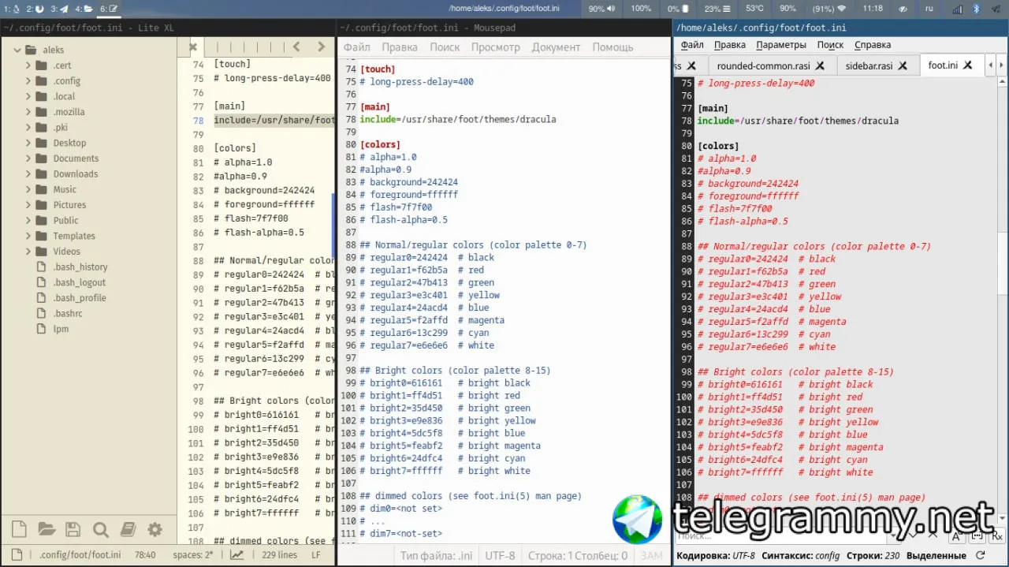The width and height of the screenshot is (1009, 567).
Task: Open the Правка menu in Mousepad
Action: [400, 47]
